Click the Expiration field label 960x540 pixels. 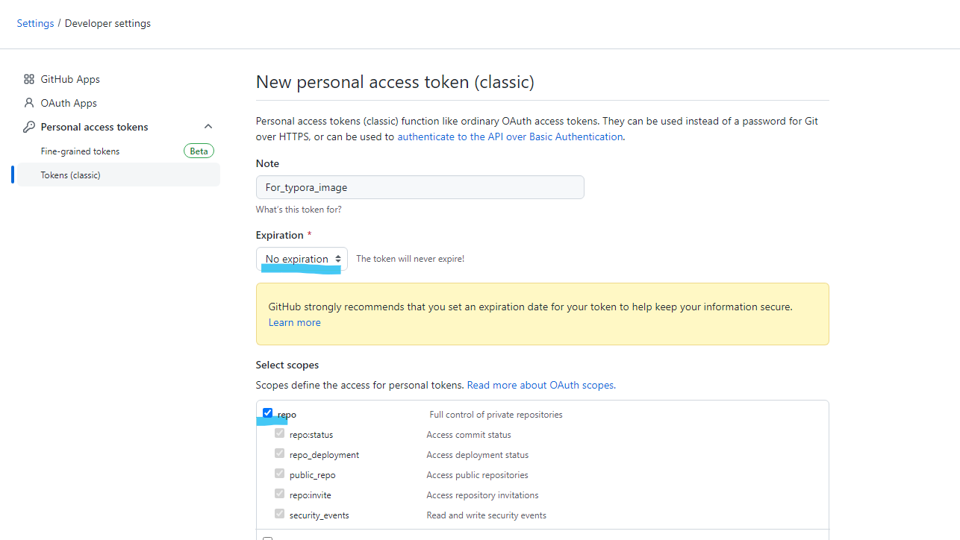point(280,235)
